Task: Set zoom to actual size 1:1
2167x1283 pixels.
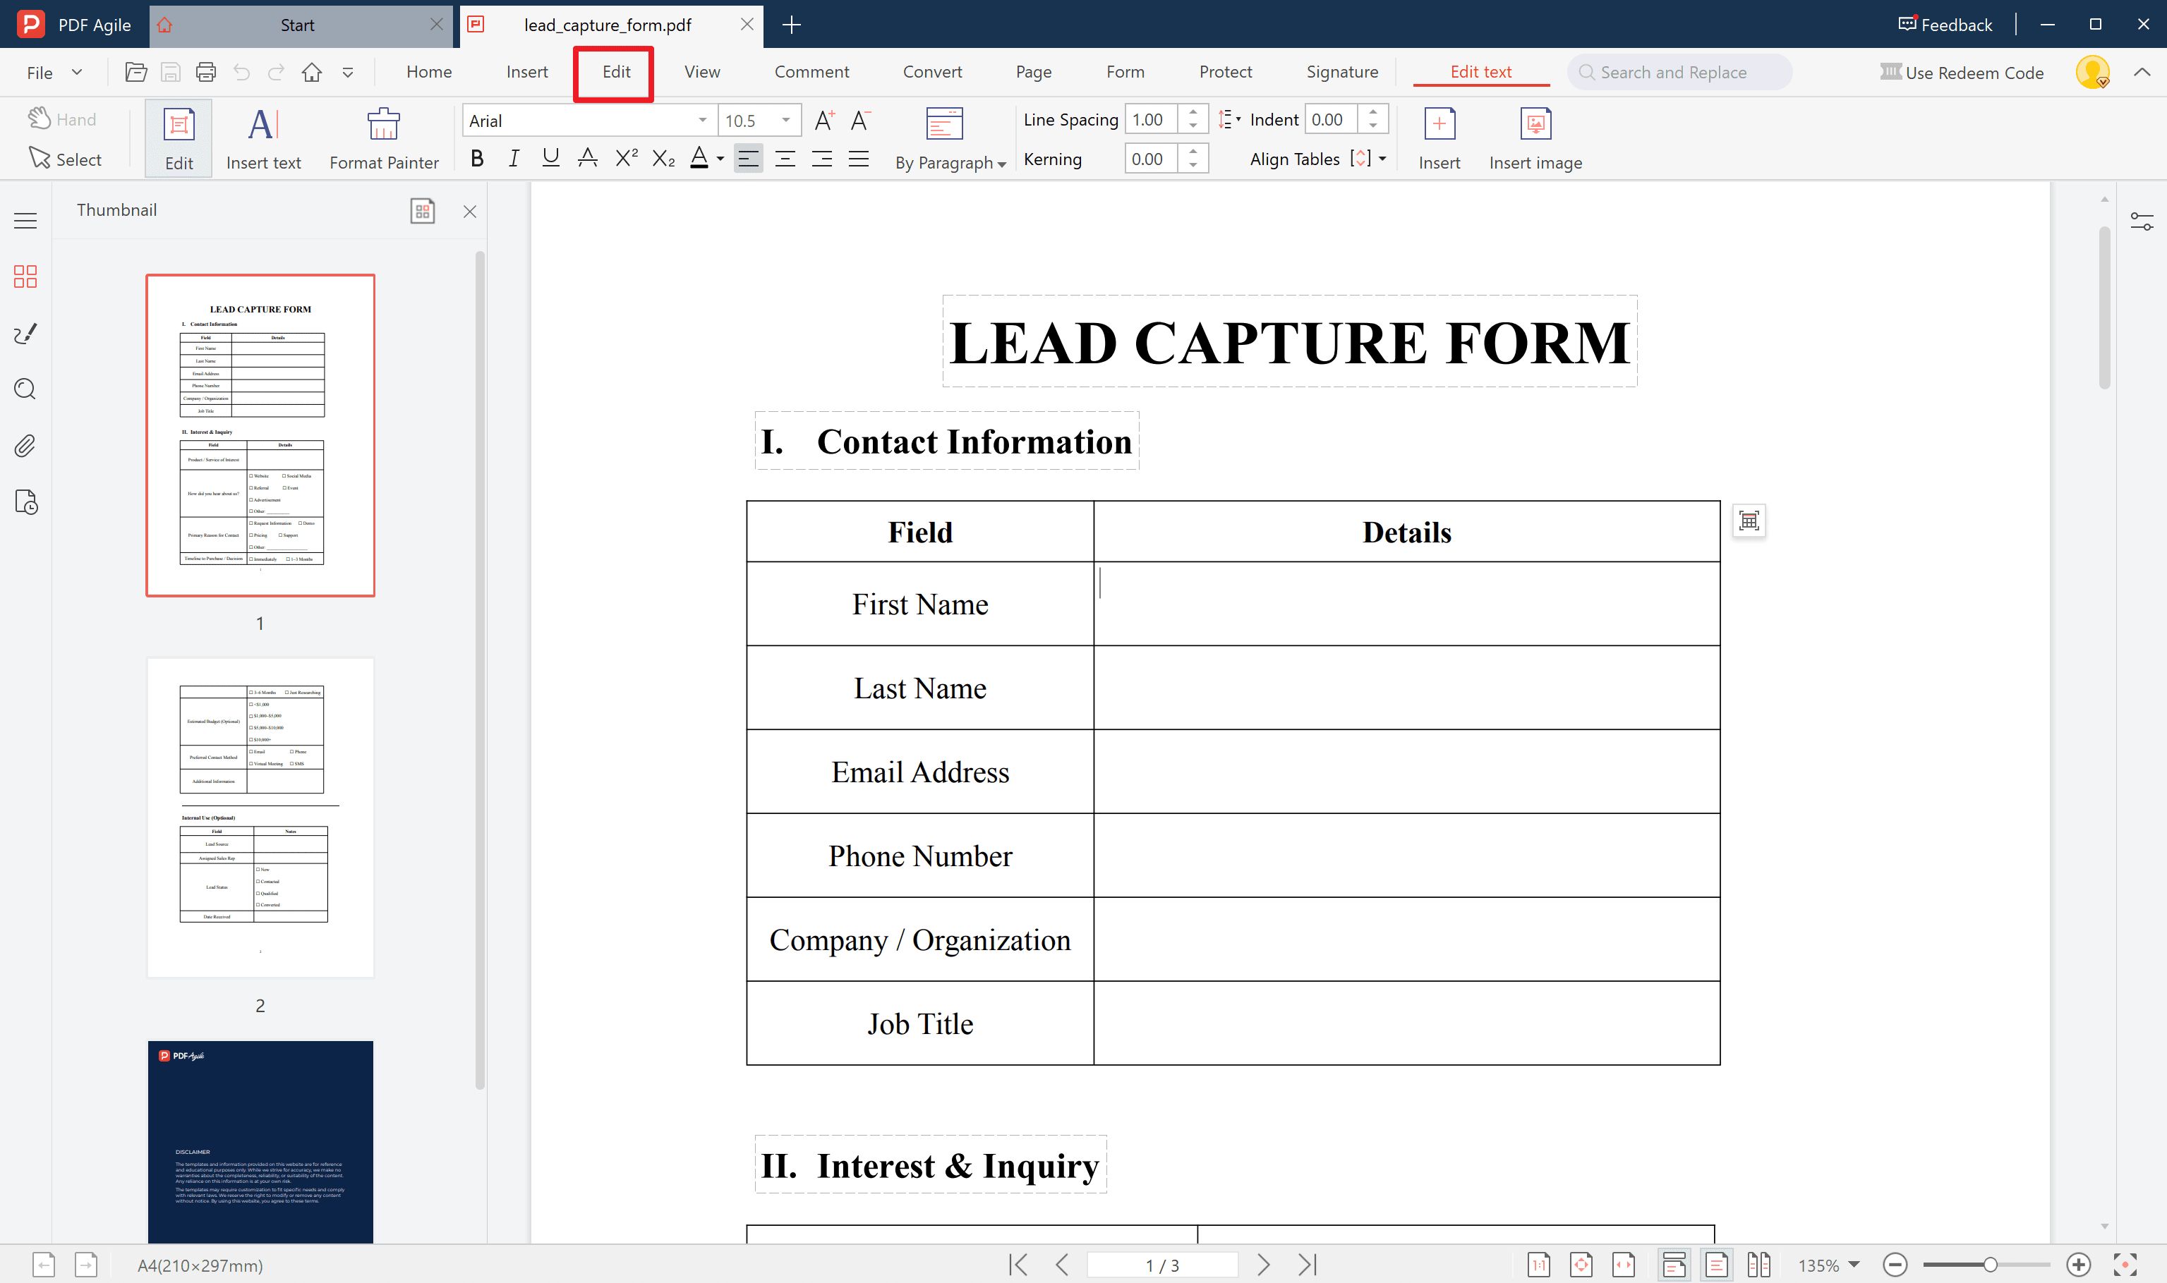Action: pos(1539,1264)
